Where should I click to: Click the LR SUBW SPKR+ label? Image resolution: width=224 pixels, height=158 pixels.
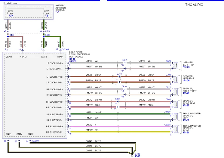pos(54,114)
